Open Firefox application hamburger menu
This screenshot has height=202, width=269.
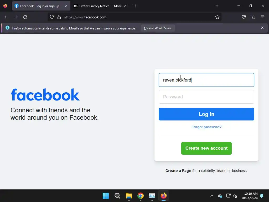point(263,17)
